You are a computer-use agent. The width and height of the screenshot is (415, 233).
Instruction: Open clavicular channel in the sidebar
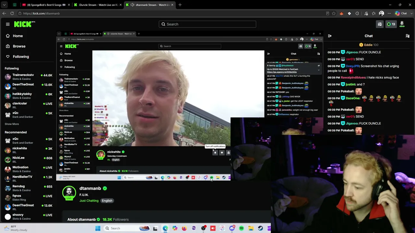coord(28,105)
